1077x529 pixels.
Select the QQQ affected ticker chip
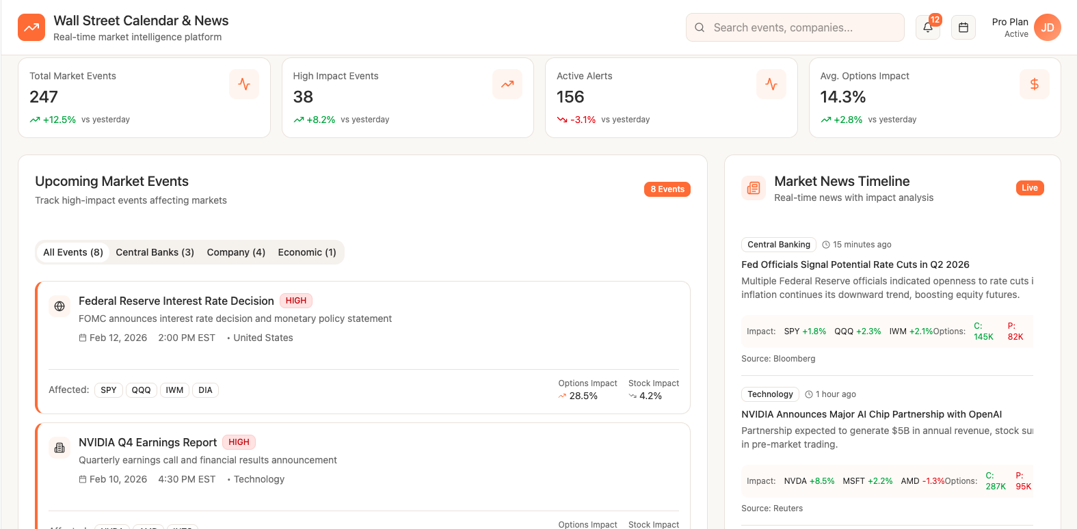(x=142, y=390)
